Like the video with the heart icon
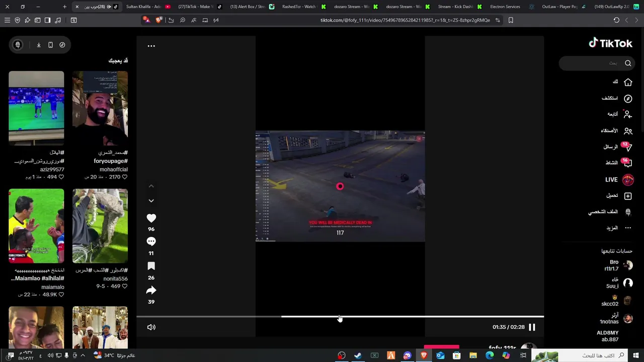Screen dimensions: 644x362 (x=151, y=218)
